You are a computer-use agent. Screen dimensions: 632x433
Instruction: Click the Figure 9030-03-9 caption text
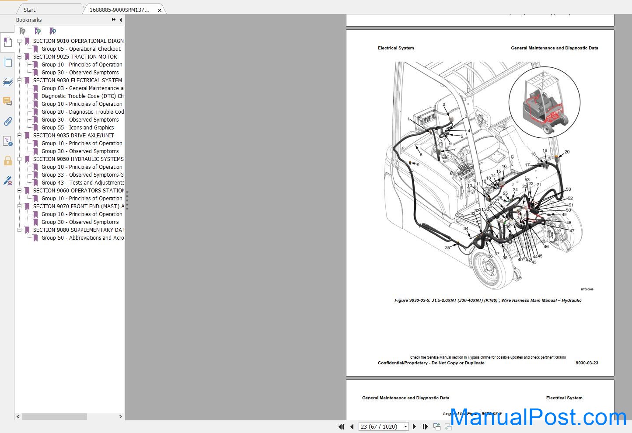(x=488, y=300)
